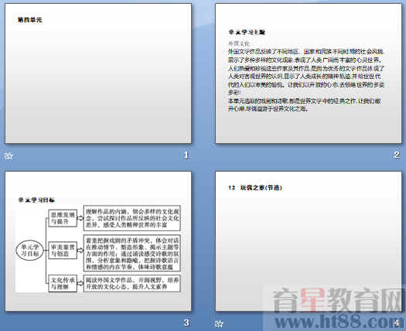
Task: Click slide number 3 label
Action: point(186,322)
